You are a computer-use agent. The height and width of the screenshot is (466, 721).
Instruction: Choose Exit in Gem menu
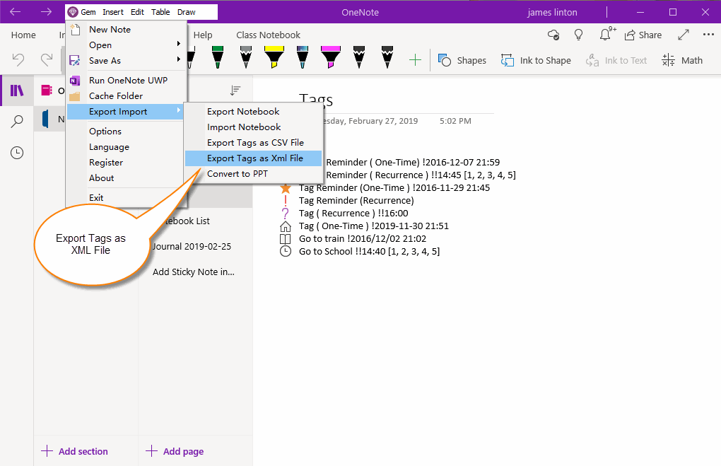127,198
